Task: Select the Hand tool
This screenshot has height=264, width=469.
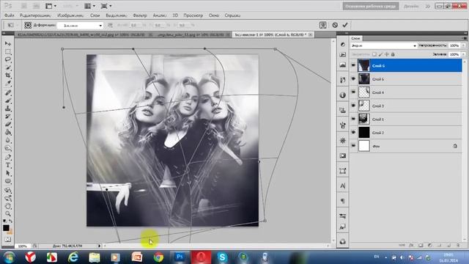Action: (x=8, y=206)
